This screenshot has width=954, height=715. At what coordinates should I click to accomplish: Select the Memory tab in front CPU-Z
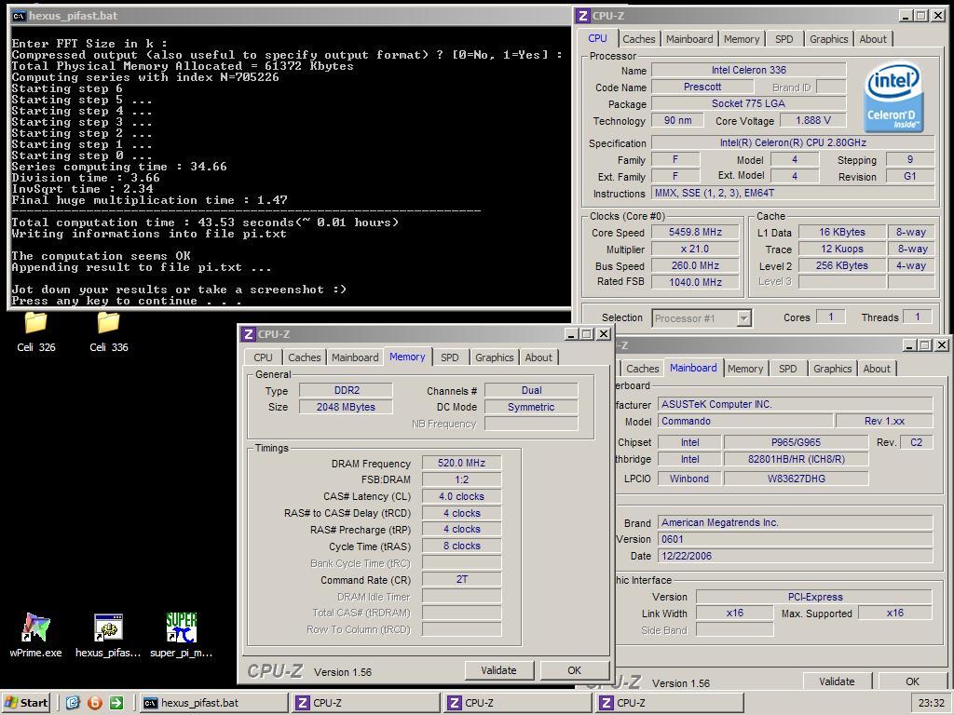[x=407, y=357]
